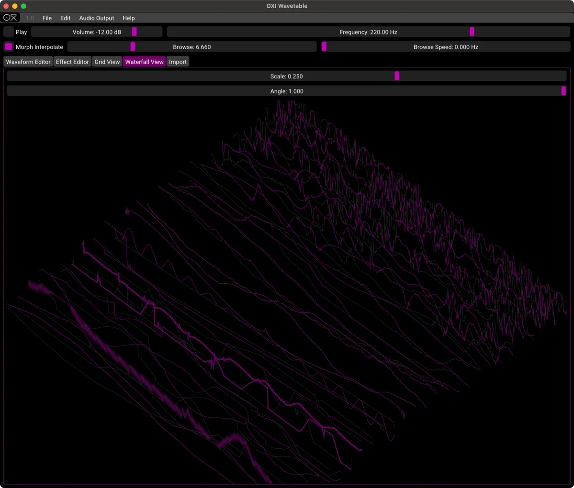Toggle Morph Interpolate off
The height and width of the screenshot is (488, 574).
click(8, 46)
